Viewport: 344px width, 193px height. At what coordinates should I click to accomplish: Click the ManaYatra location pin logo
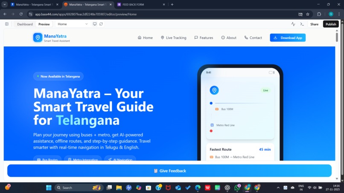pyautogui.click(x=38, y=37)
